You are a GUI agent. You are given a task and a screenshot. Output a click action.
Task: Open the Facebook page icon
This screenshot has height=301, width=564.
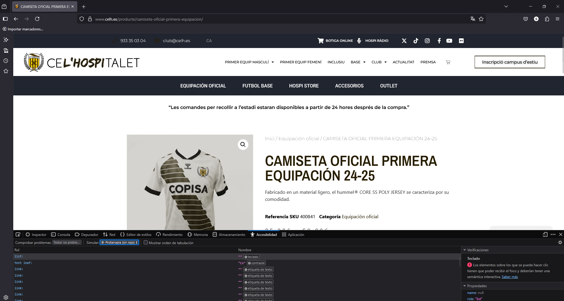coord(439,41)
